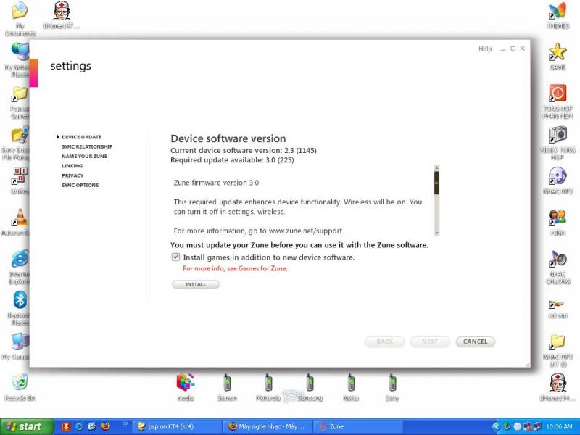Select Sync Relationship in settings sidebar
The height and width of the screenshot is (435, 580).
pyautogui.click(x=87, y=146)
